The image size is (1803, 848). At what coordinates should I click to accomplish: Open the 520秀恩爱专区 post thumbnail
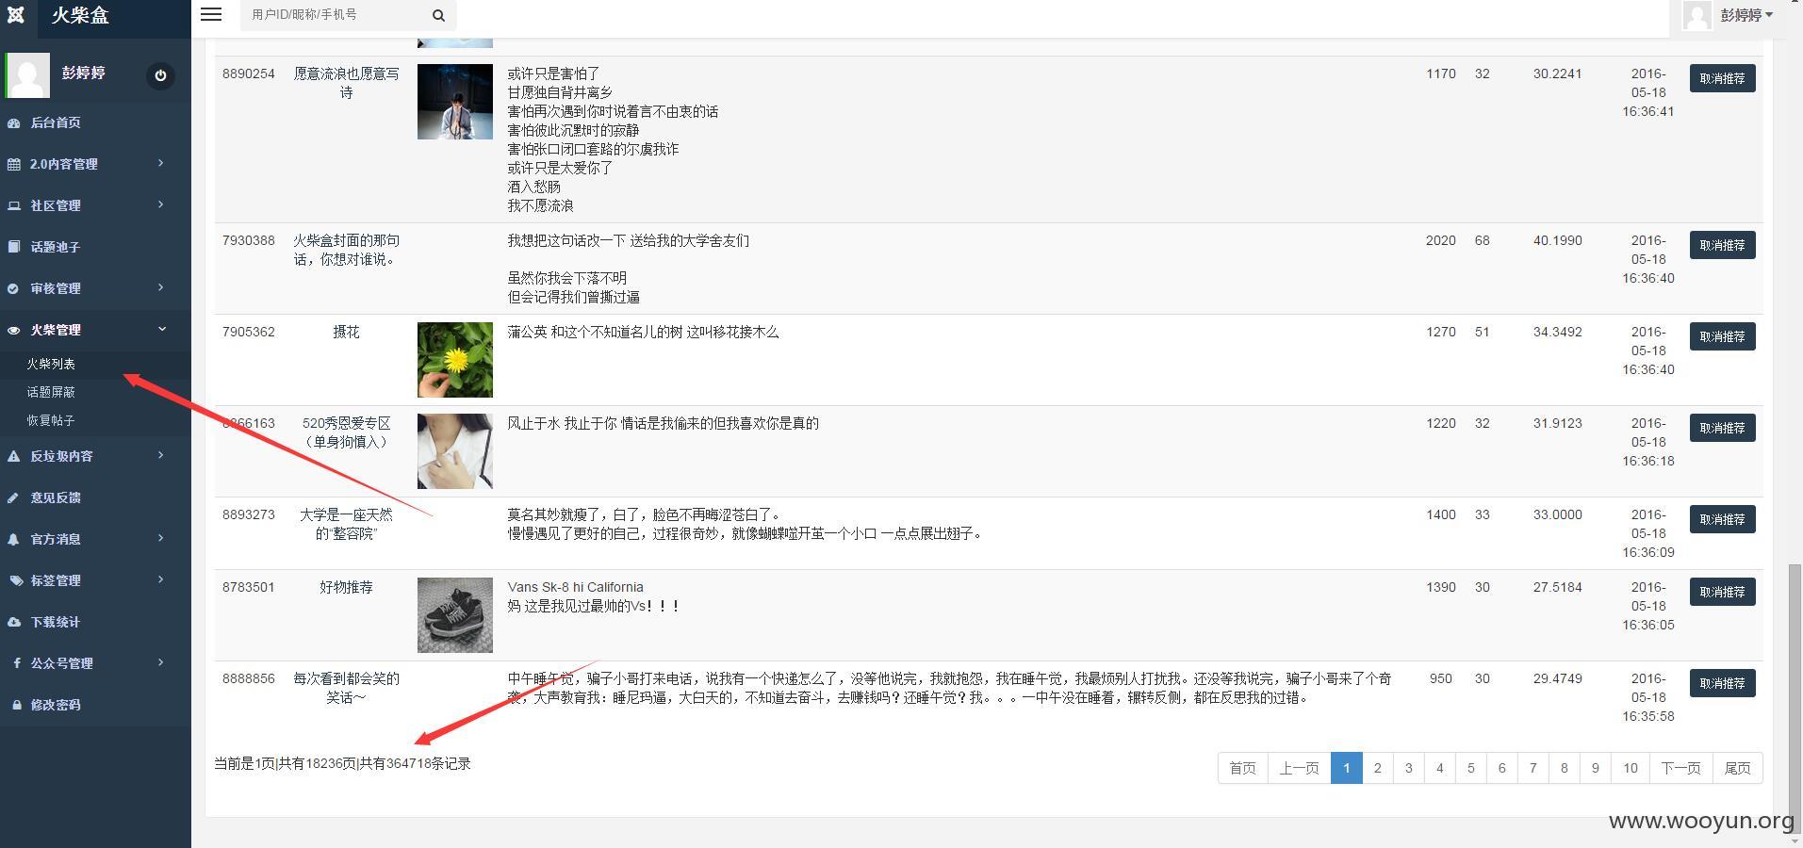tap(455, 451)
